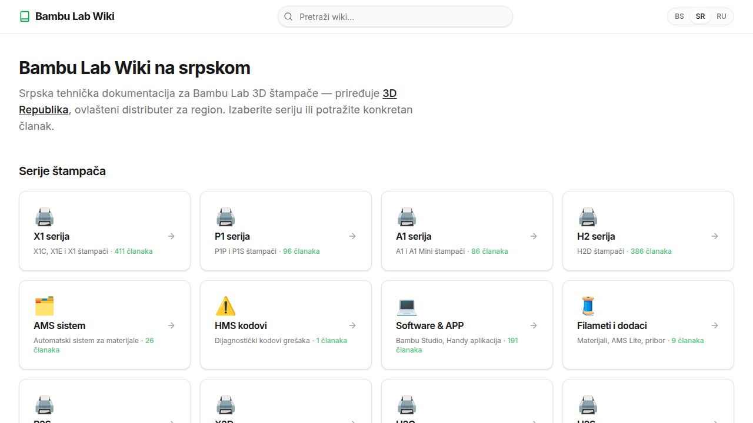Click the arrow on the P1 serija card
This screenshot has height=423, width=753.
tap(352, 236)
